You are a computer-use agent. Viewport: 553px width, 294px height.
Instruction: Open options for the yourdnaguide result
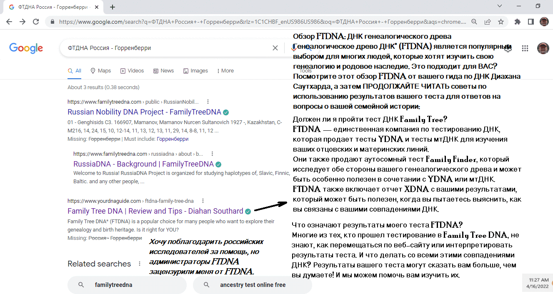click(x=203, y=201)
